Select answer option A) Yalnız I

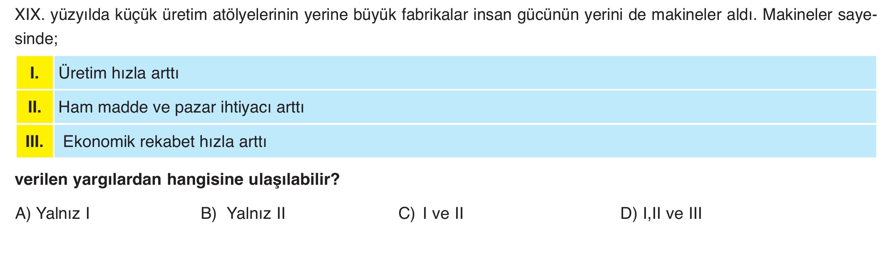tap(52, 213)
